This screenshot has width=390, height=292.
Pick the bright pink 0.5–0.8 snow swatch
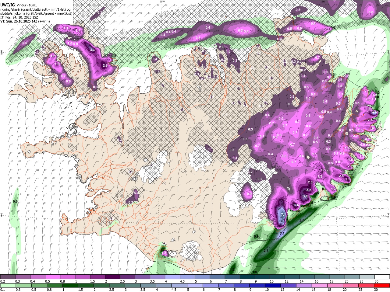click(52, 277)
